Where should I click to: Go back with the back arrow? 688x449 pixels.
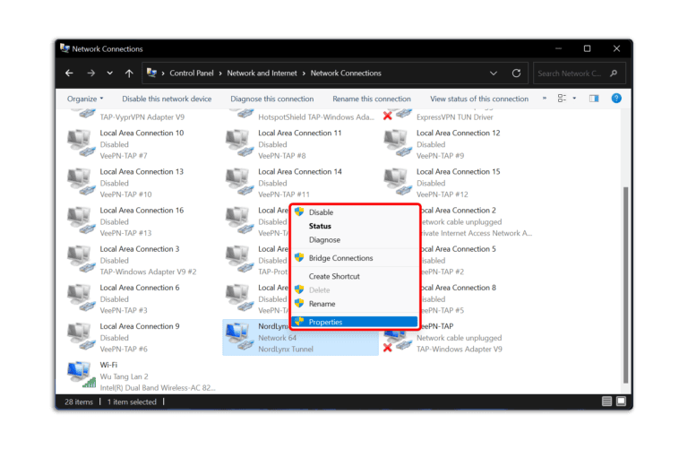point(69,73)
